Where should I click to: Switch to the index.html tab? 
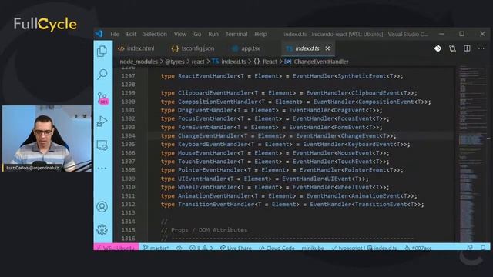(136, 48)
